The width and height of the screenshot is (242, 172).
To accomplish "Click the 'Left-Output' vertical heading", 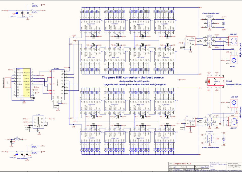I will coord(240,113).
